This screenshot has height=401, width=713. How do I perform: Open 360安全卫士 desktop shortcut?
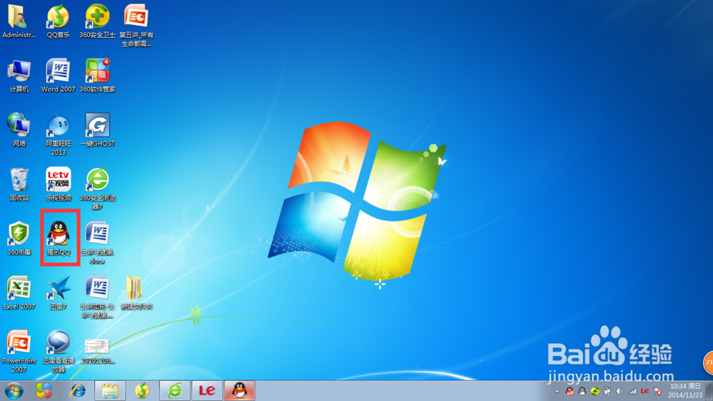click(97, 21)
